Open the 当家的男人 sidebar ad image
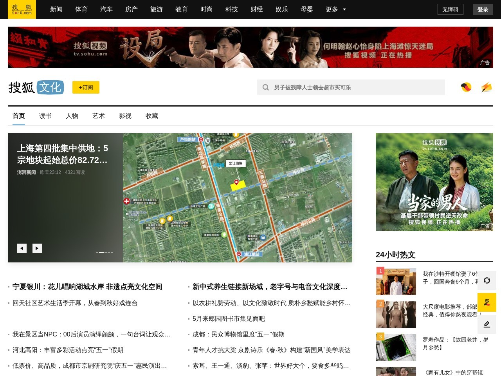Screen dimensions: 501x376 pyautogui.click(x=434, y=182)
